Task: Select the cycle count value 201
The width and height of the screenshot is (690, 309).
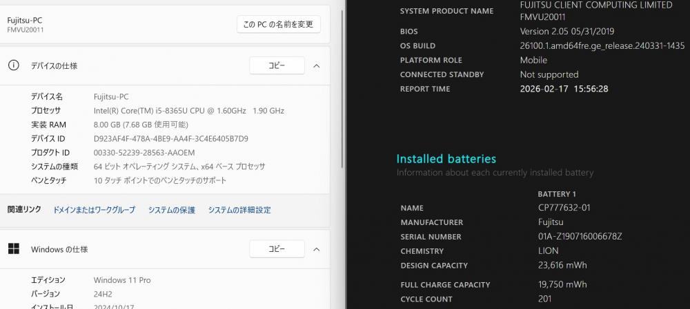Action: 545,299
